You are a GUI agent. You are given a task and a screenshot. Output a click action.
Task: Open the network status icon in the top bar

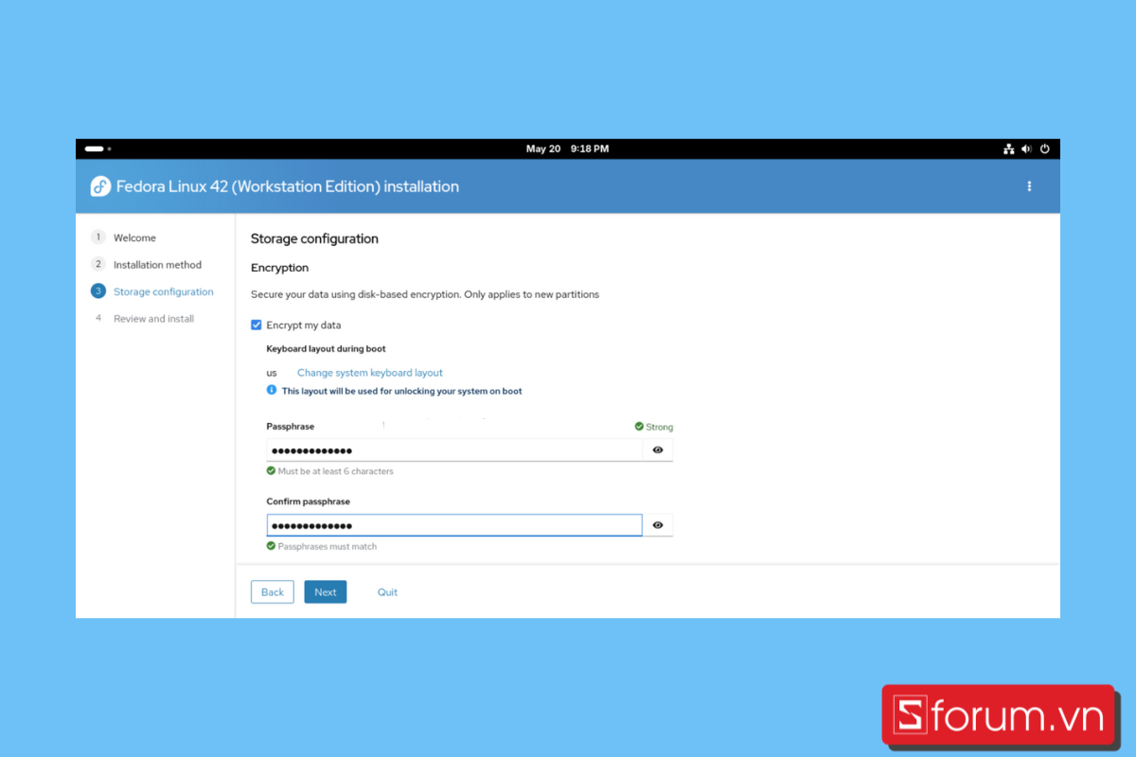[x=1009, y=149]
